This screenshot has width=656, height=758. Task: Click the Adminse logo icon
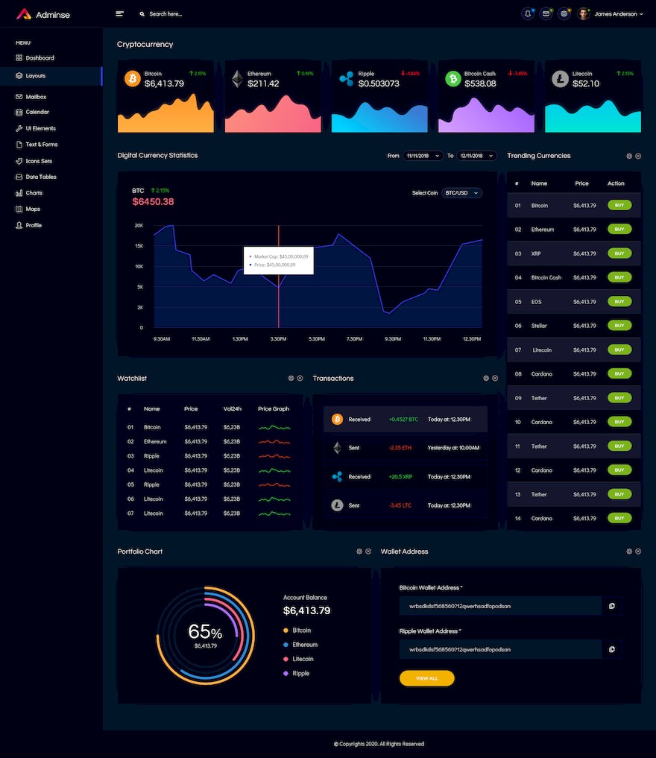[x=24, y=14]
